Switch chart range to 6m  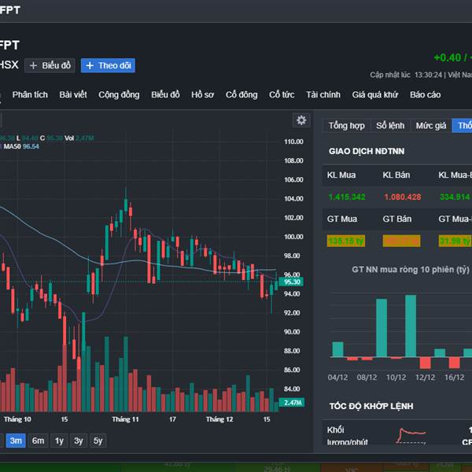pos(38,441)
